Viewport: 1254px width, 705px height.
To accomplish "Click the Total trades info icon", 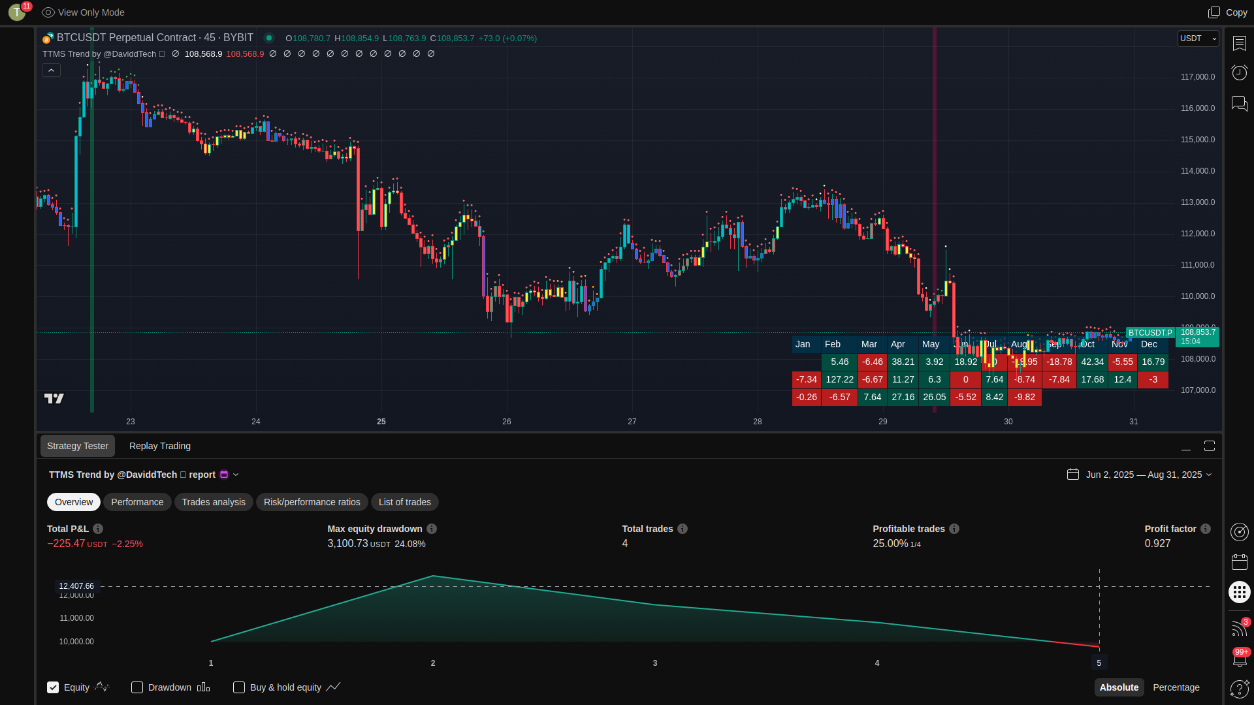I will pyautogui.click(x=683, y=529).
